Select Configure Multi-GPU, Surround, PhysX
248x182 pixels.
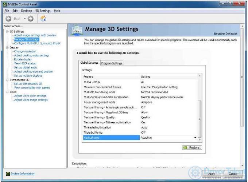[x=37, y=43]
